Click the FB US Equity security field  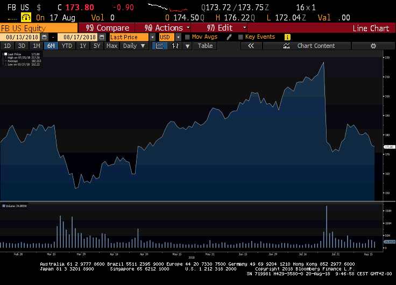39,28
